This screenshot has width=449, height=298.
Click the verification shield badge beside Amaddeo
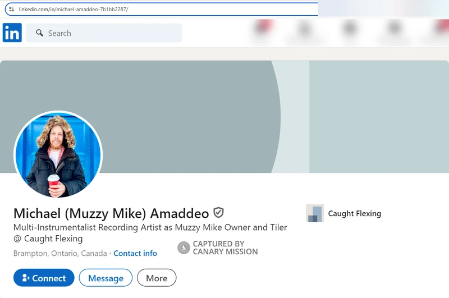tap(218, 213)
